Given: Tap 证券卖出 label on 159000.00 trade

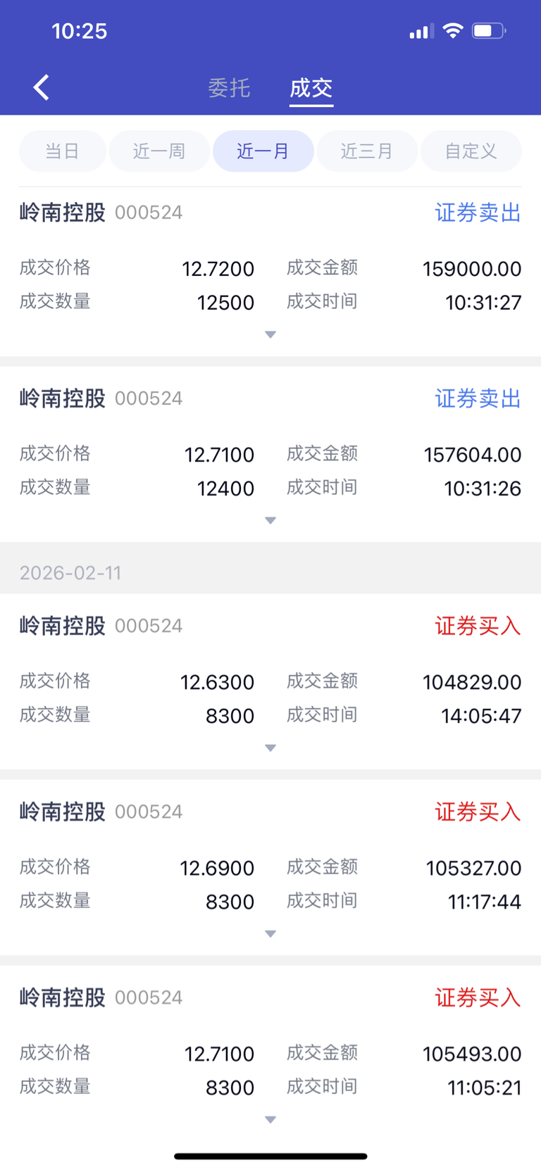Looking at the screenshot, I should [478, 213].
